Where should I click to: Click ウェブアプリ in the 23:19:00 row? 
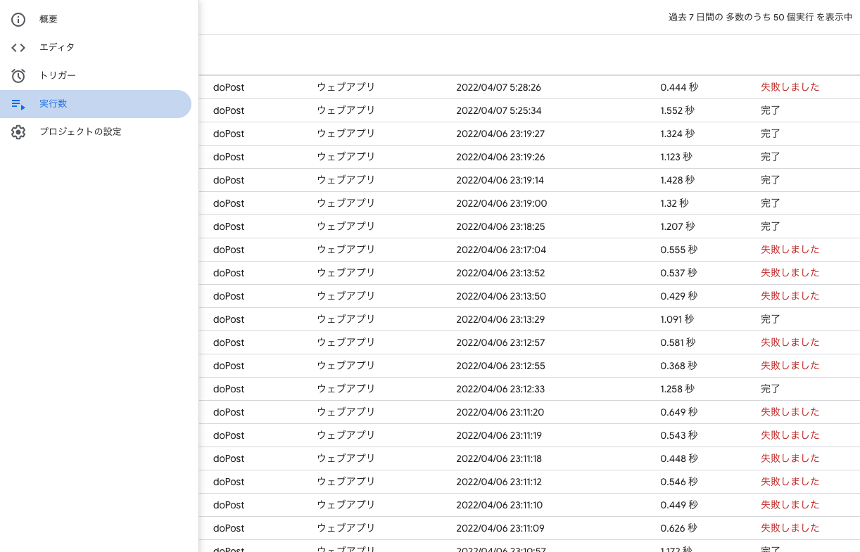tap(346, 203)
